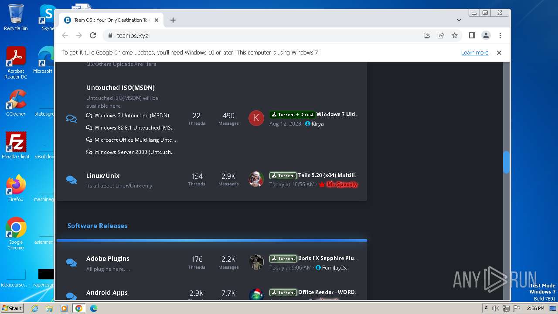The height and width of the screenshot is (314, 558).
Task: Toggle Chrome side panel
Action: (x=472, y=35)
